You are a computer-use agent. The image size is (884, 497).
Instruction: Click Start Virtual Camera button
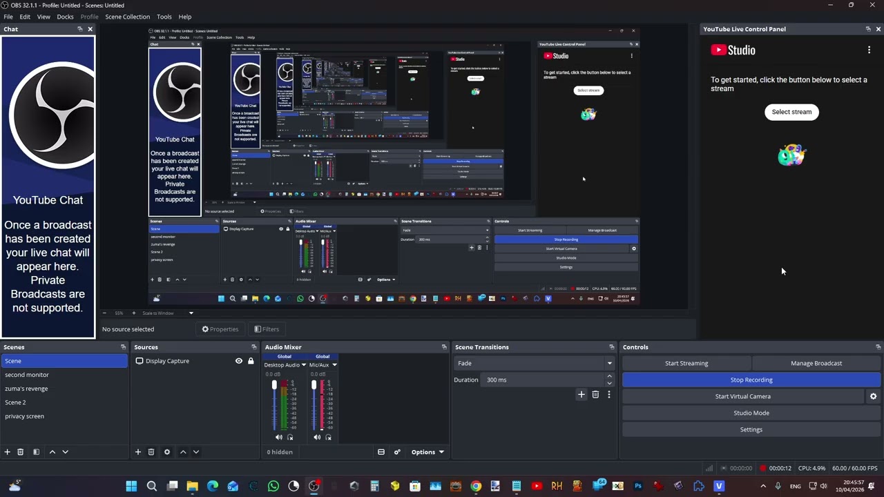coord(743,396)
